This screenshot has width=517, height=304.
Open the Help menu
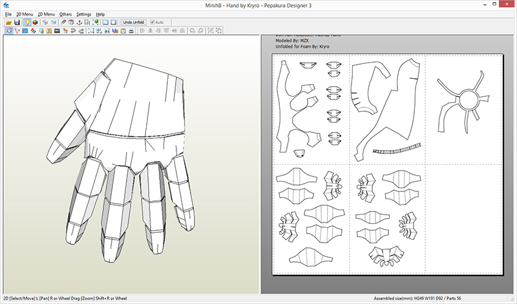tap(100, 14)
